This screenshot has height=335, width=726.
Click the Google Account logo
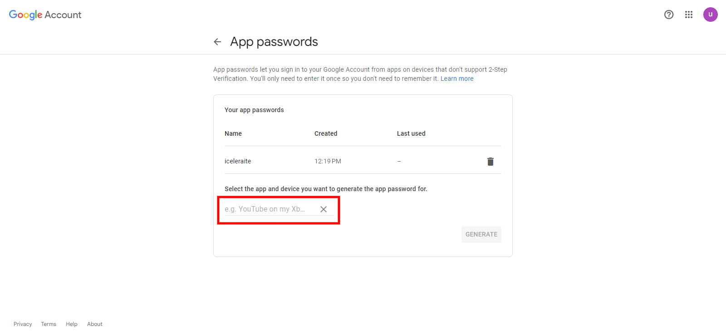[45, 15]
